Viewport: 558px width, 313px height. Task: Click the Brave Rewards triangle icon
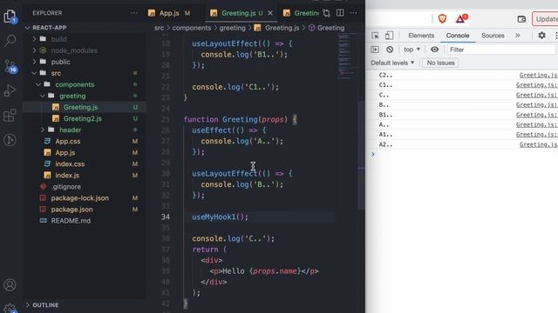click(461, 18)
